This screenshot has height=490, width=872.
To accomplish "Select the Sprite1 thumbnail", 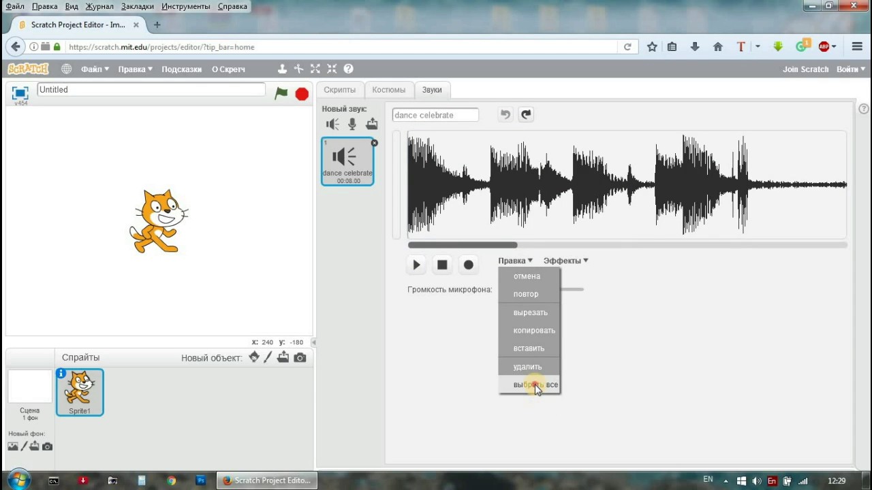I will pos(80,392).
